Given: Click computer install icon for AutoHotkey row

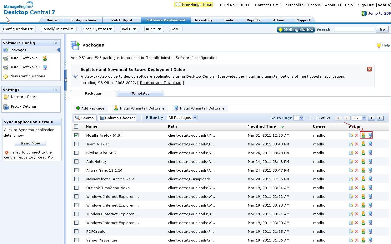Looking at the screenshot, I should coord(370,162).
